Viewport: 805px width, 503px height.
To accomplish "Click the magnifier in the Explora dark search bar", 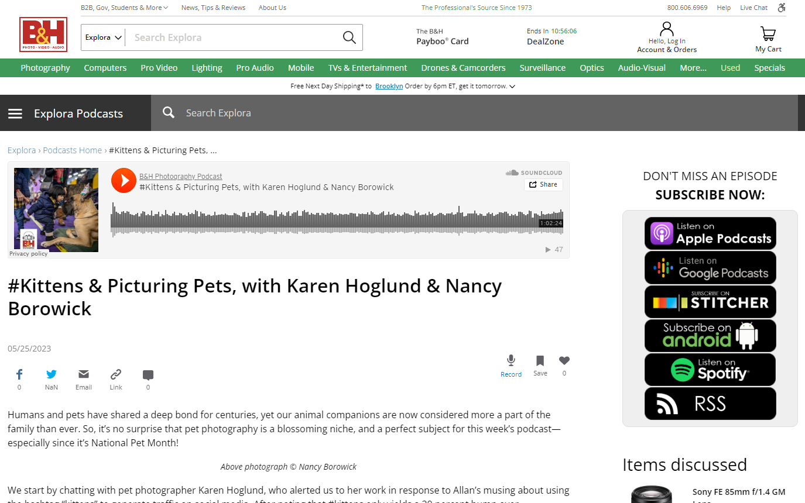I will 169,112.
